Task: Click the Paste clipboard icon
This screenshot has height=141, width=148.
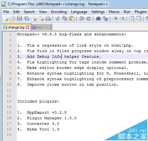Action: [72, 19]
